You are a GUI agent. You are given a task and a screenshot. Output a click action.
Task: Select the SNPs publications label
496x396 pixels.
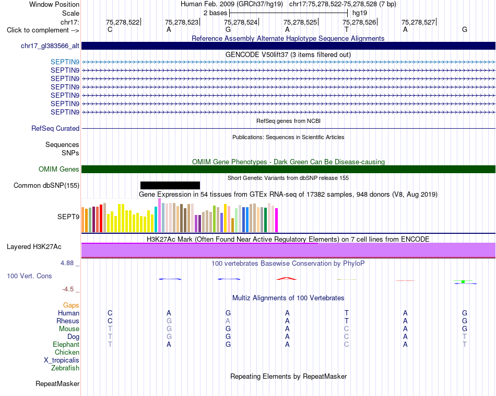[70, 153]
